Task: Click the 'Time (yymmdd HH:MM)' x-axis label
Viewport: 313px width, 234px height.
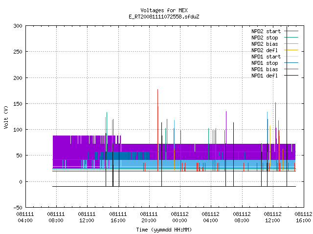Action: (x=164, y=230)
